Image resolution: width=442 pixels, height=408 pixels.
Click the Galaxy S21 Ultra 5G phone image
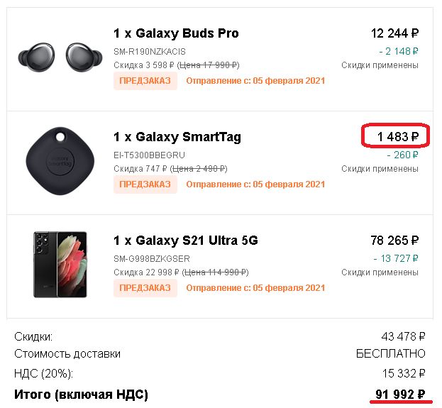(60, 265)
